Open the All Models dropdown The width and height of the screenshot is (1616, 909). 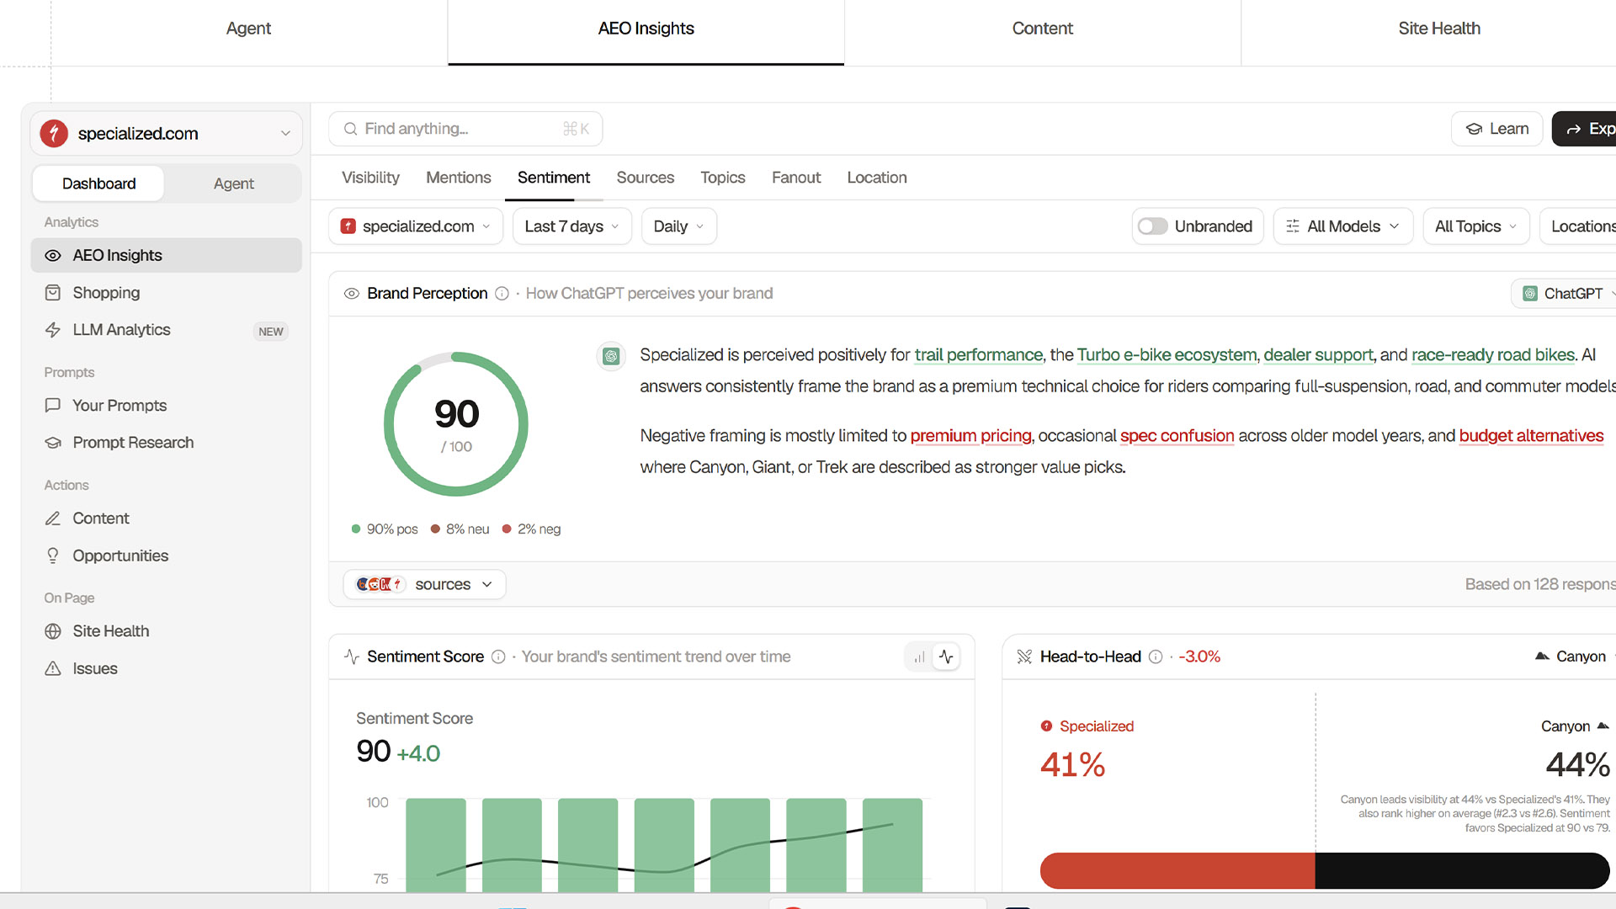point(1343,226)
